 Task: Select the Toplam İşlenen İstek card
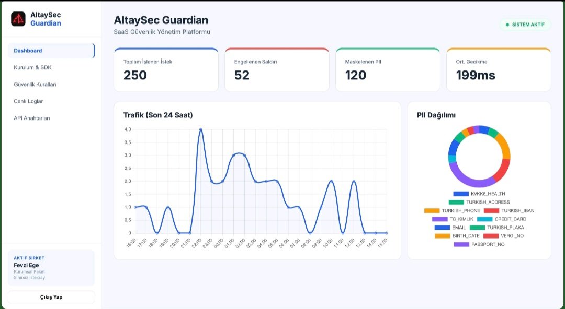pos(166,70)
